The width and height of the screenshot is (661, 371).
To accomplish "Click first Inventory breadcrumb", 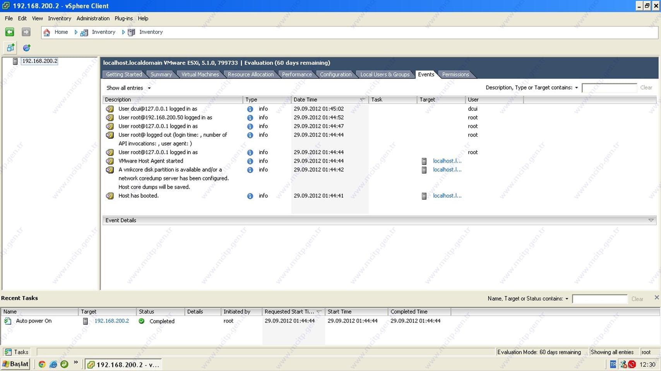I will pyautogui.click(x=103, y=32).
